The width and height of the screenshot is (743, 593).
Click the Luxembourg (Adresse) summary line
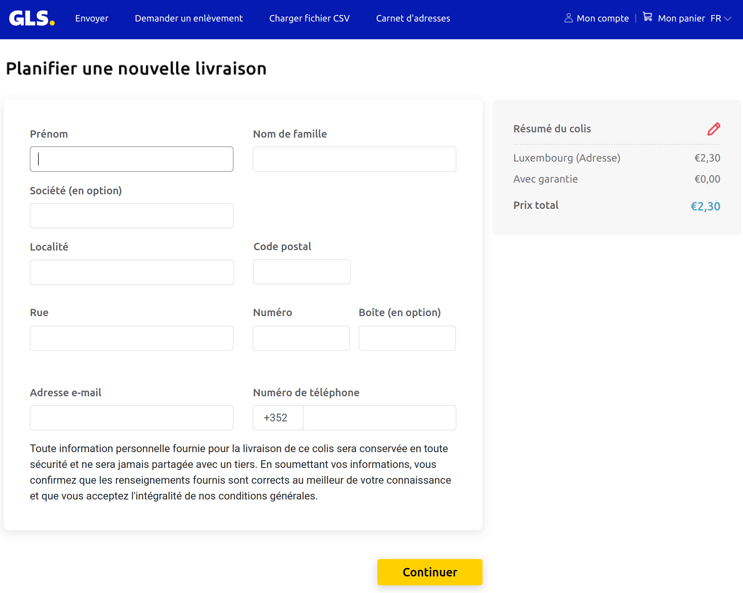pyautogui.click(x=616, y=158)
